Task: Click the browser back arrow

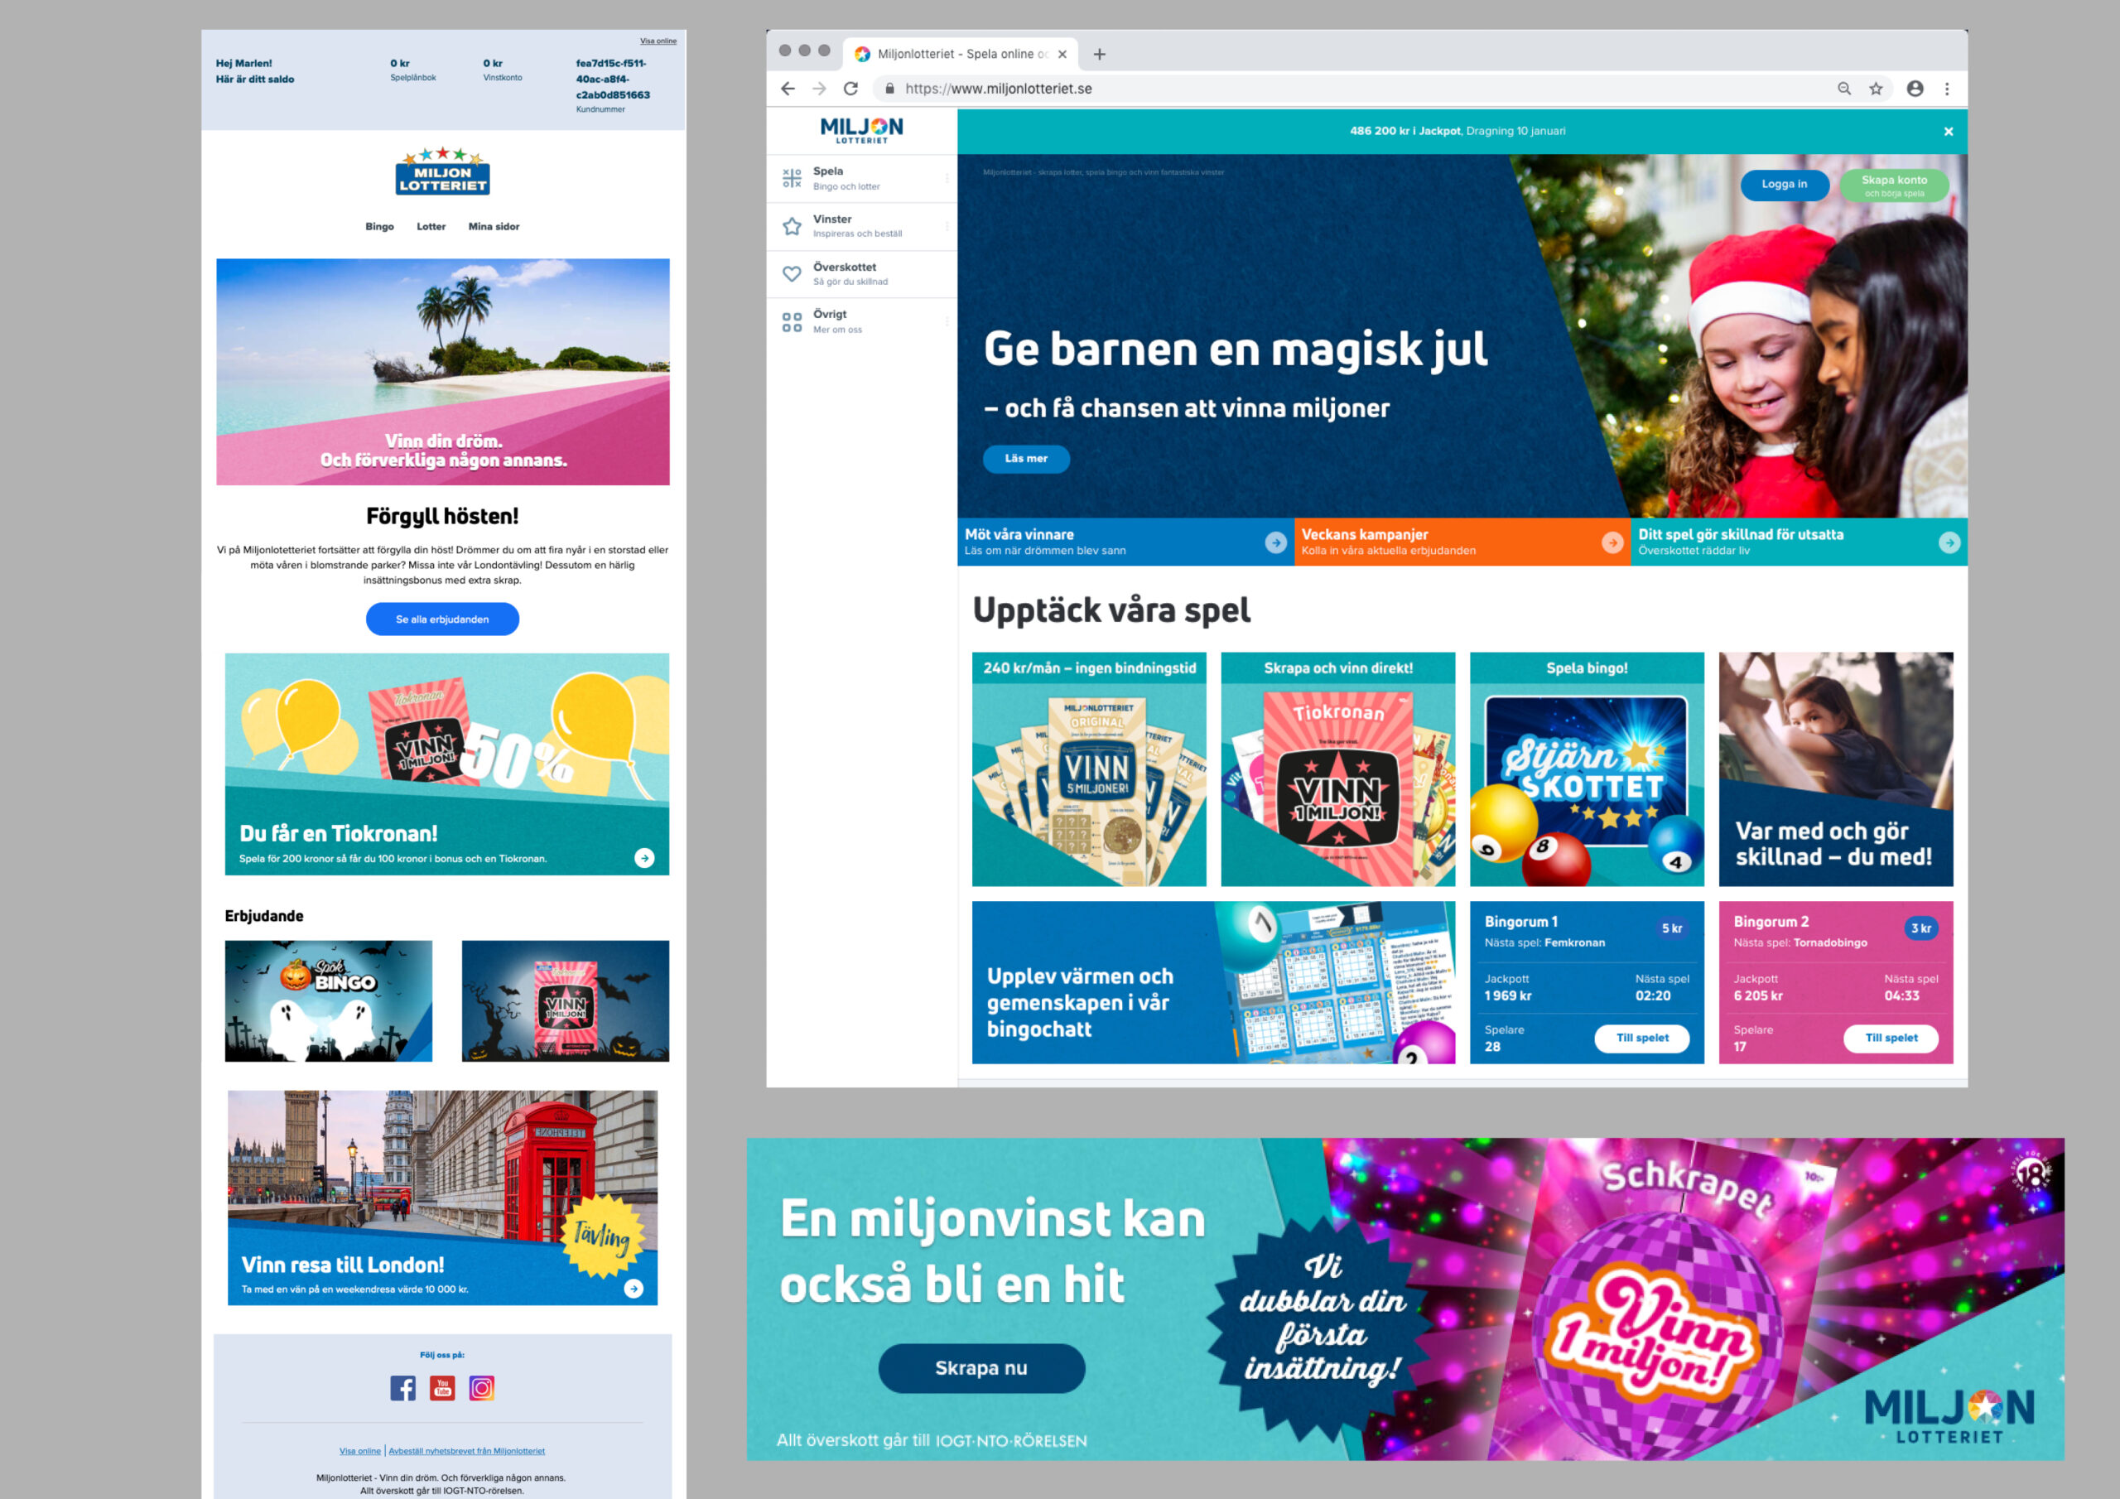Action: pos(788,89)
